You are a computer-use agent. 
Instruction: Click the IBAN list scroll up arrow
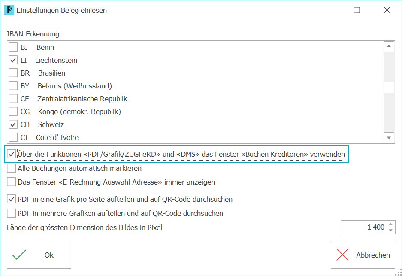389,46
